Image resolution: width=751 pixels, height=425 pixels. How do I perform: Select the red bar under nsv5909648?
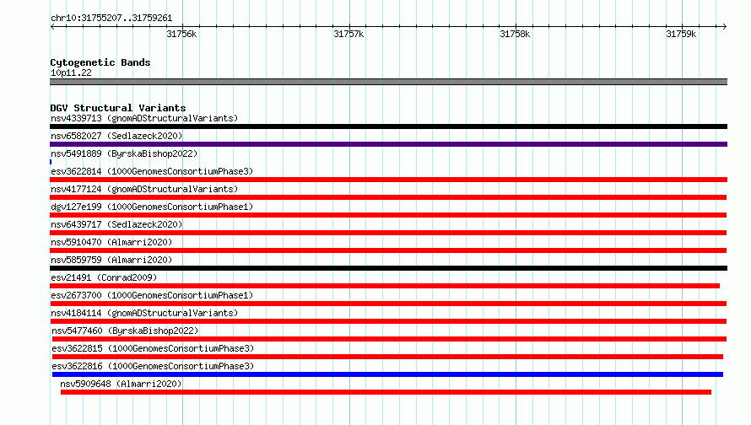tap(386, 392)
